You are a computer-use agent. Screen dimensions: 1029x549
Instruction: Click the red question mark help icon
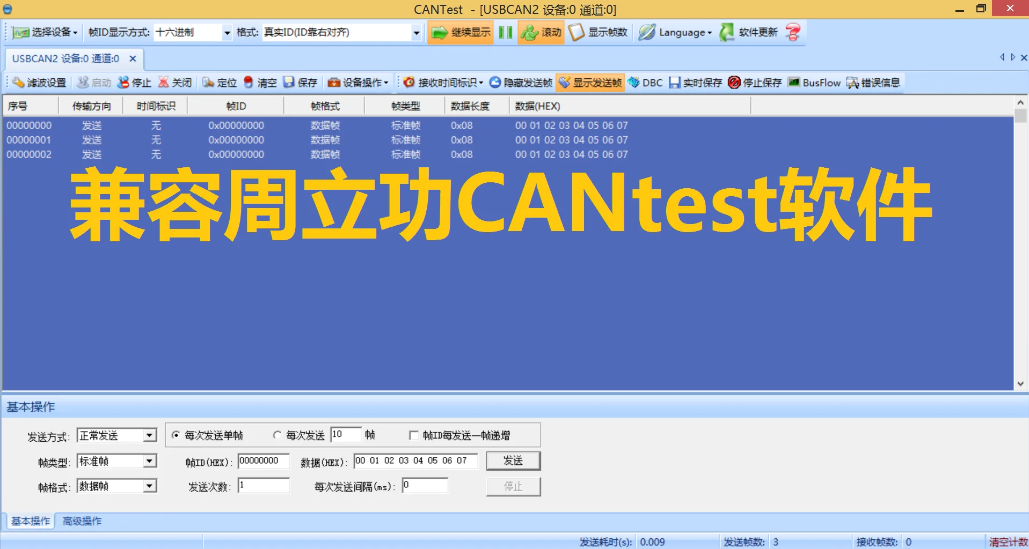(x=793, y=32)
